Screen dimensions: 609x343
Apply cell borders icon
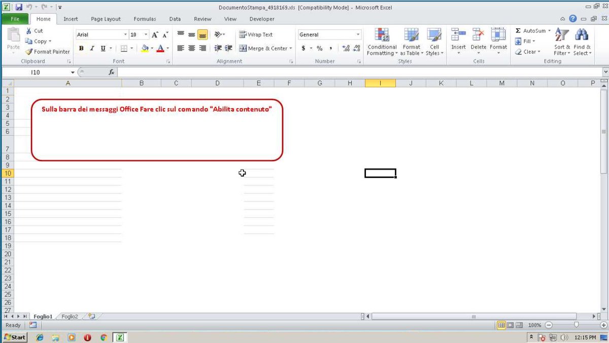(x=123, y=48)
